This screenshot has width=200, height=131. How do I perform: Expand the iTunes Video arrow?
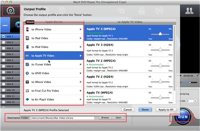pos(81,64)
